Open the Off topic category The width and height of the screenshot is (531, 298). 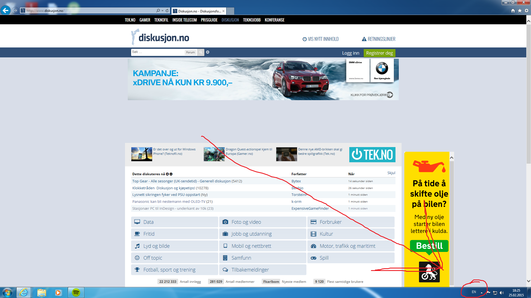pos(175,258)
